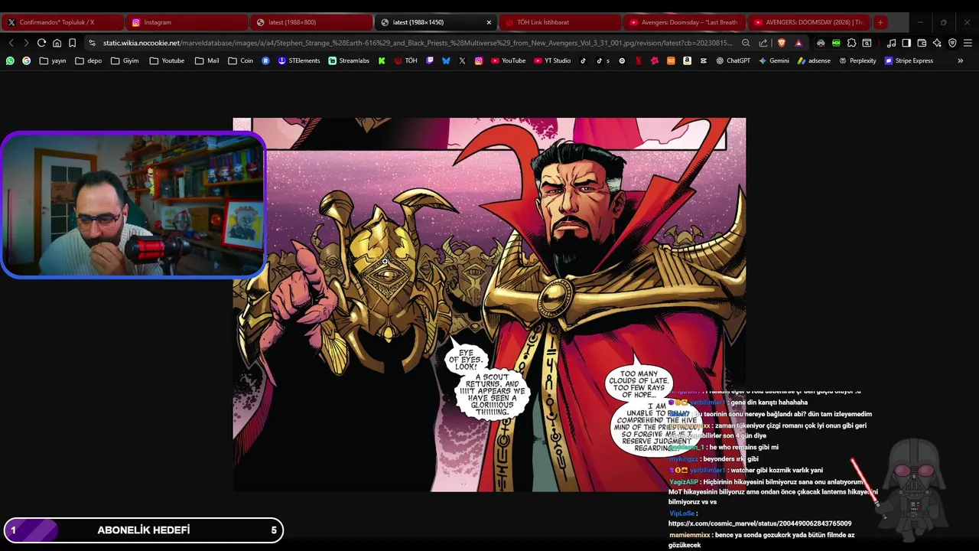Click the VipLoSe username in chat
The image size is (979, 551).
coord(682,514)
